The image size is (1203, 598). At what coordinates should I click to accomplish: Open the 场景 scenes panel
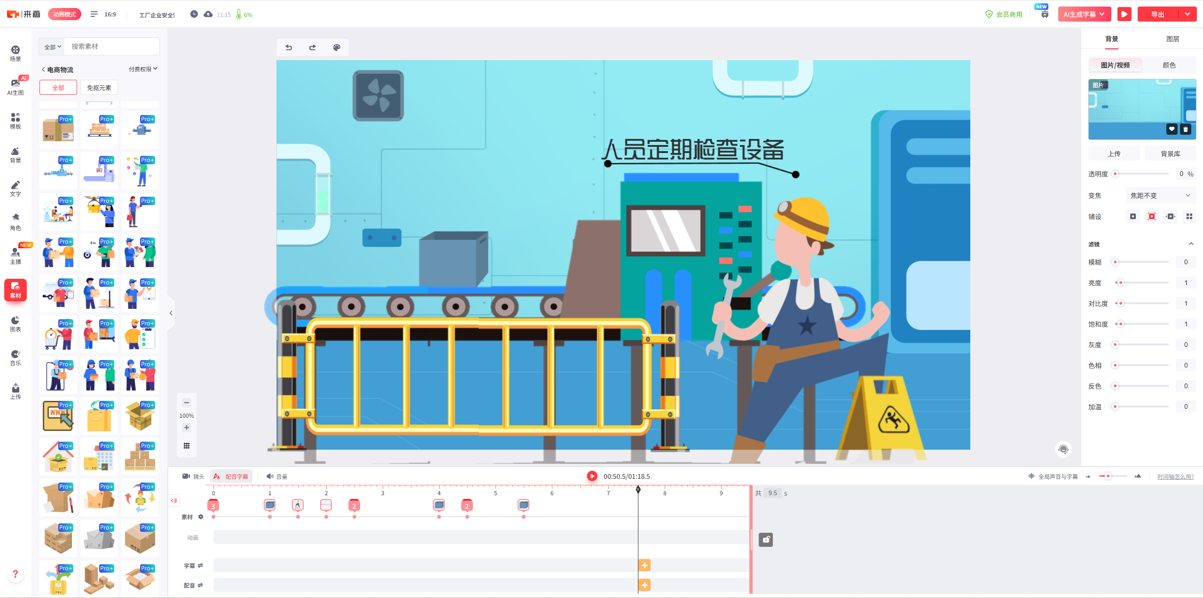click(16, 54)
